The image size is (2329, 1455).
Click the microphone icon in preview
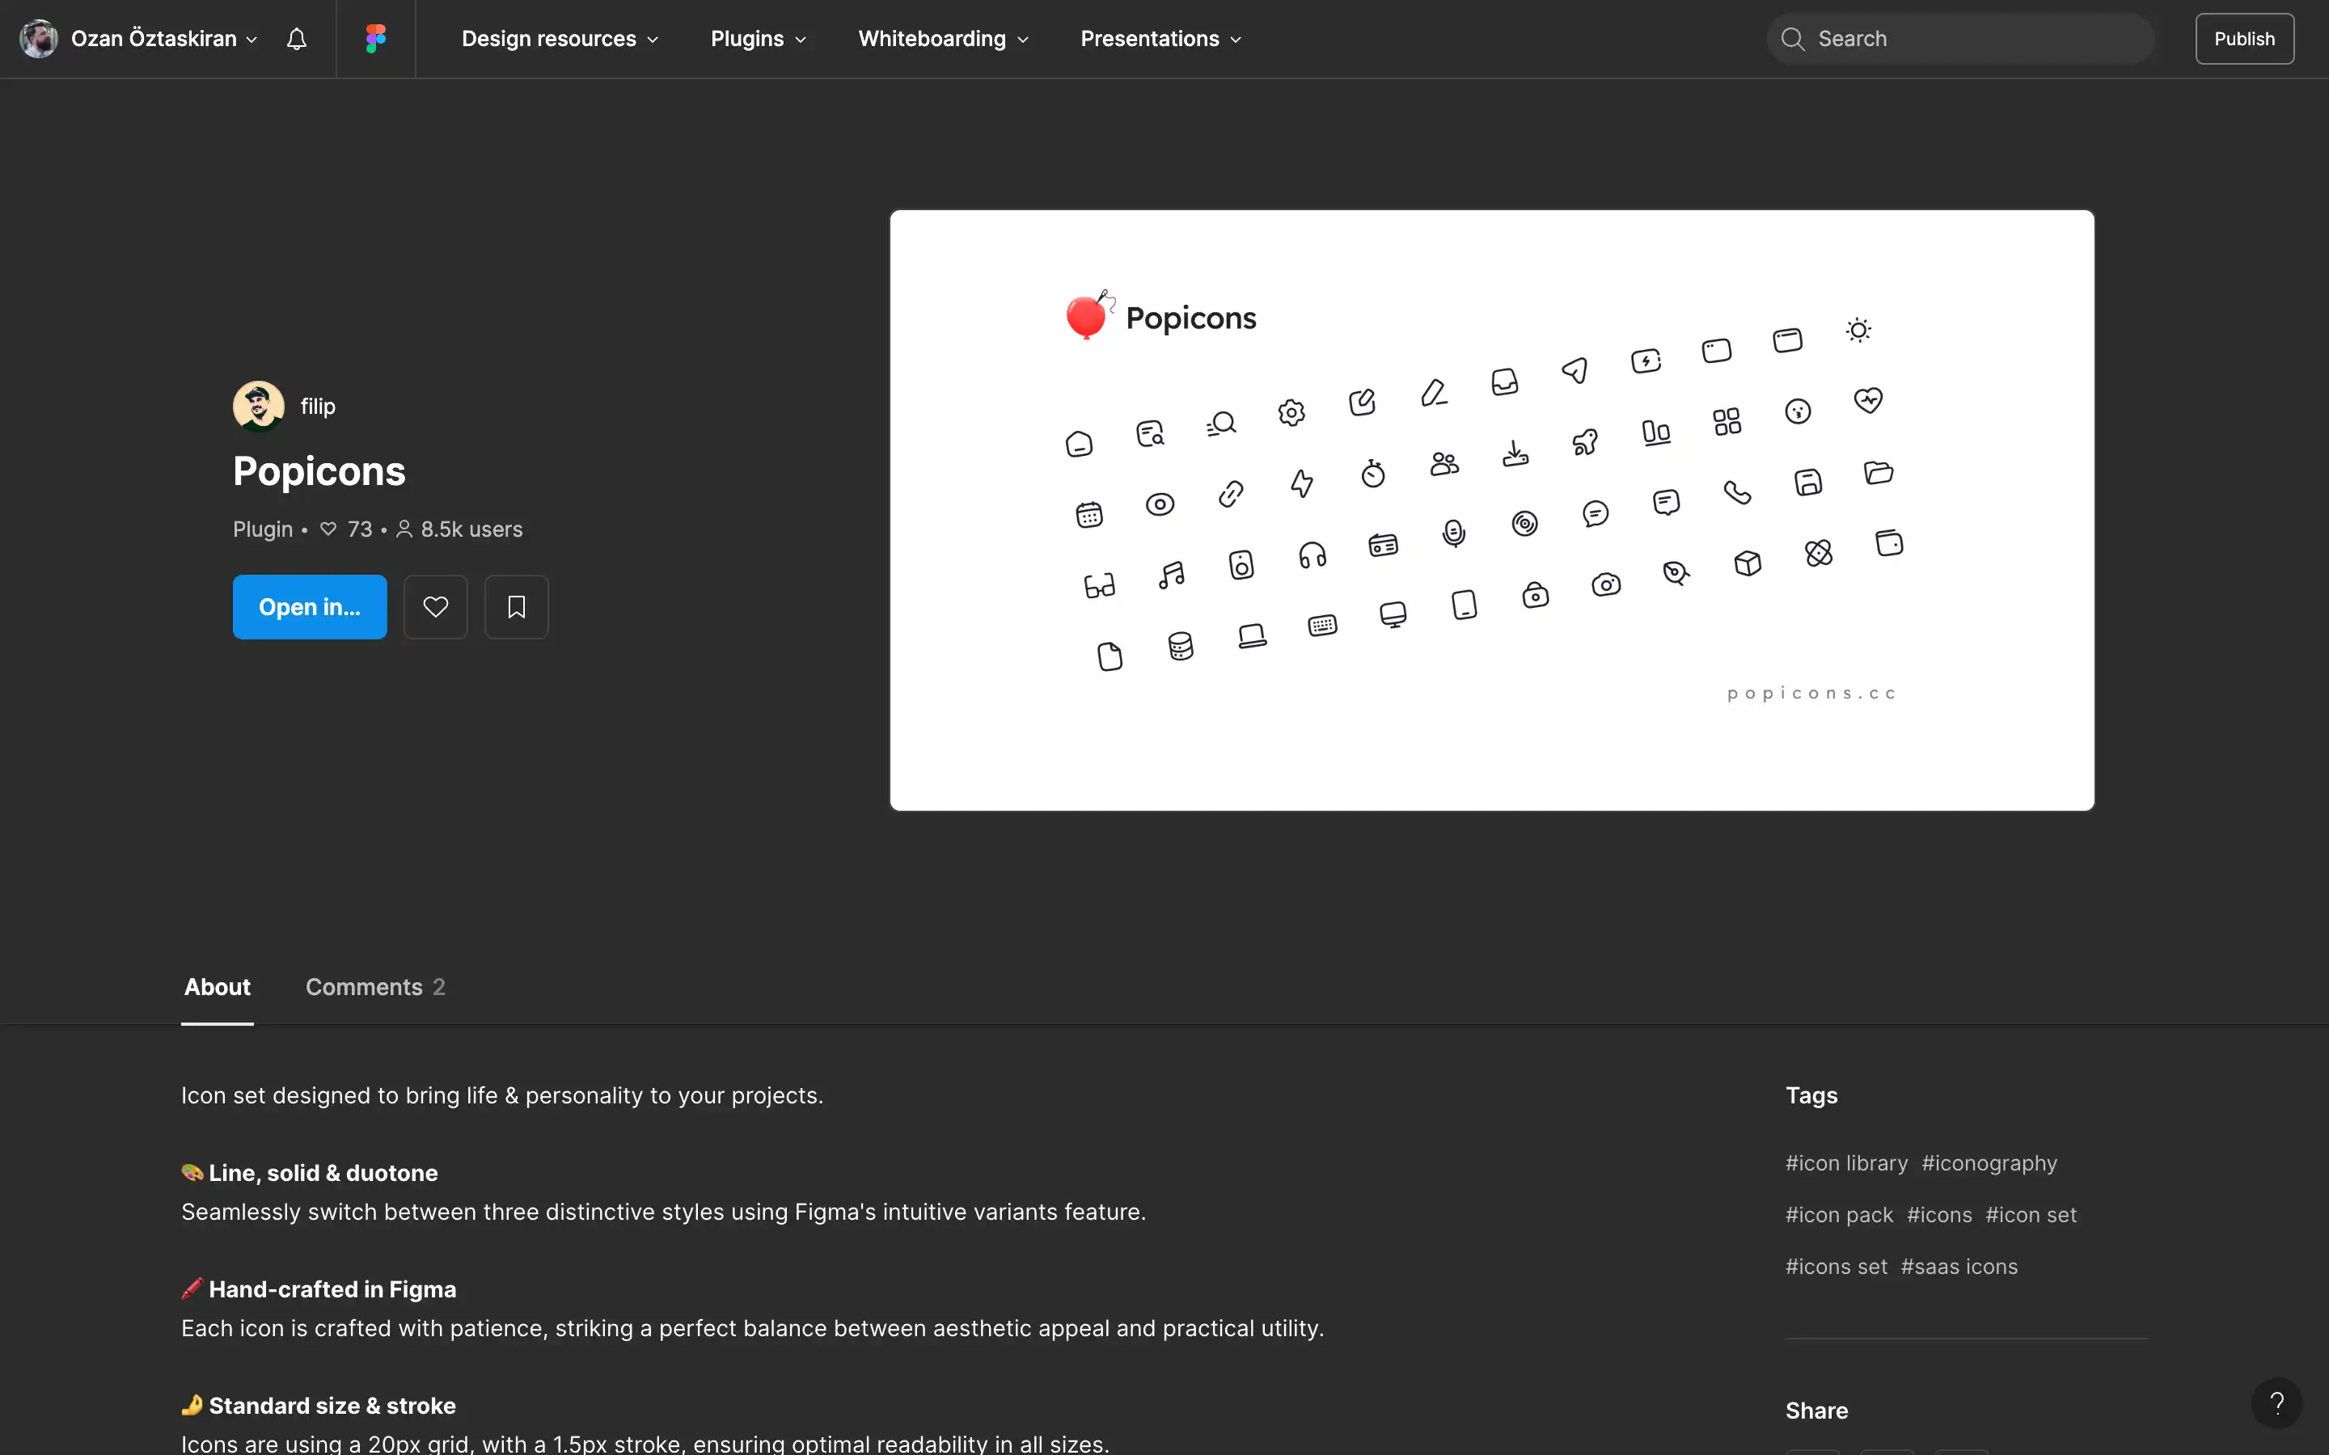click(1454, 533)
